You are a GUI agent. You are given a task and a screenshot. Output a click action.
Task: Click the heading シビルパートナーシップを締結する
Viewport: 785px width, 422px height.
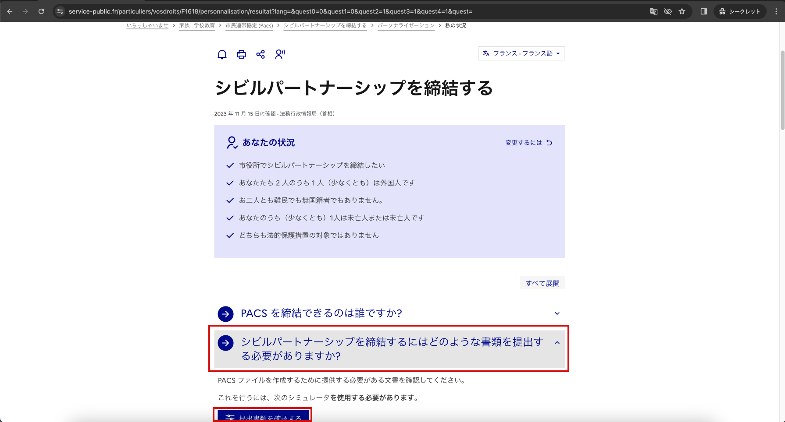pos(354,88)
